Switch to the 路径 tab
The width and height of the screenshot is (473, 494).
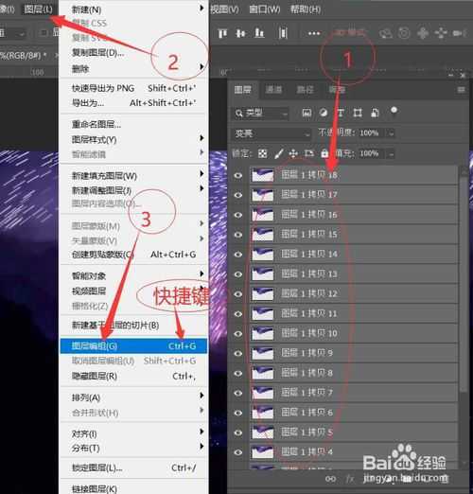305,90
